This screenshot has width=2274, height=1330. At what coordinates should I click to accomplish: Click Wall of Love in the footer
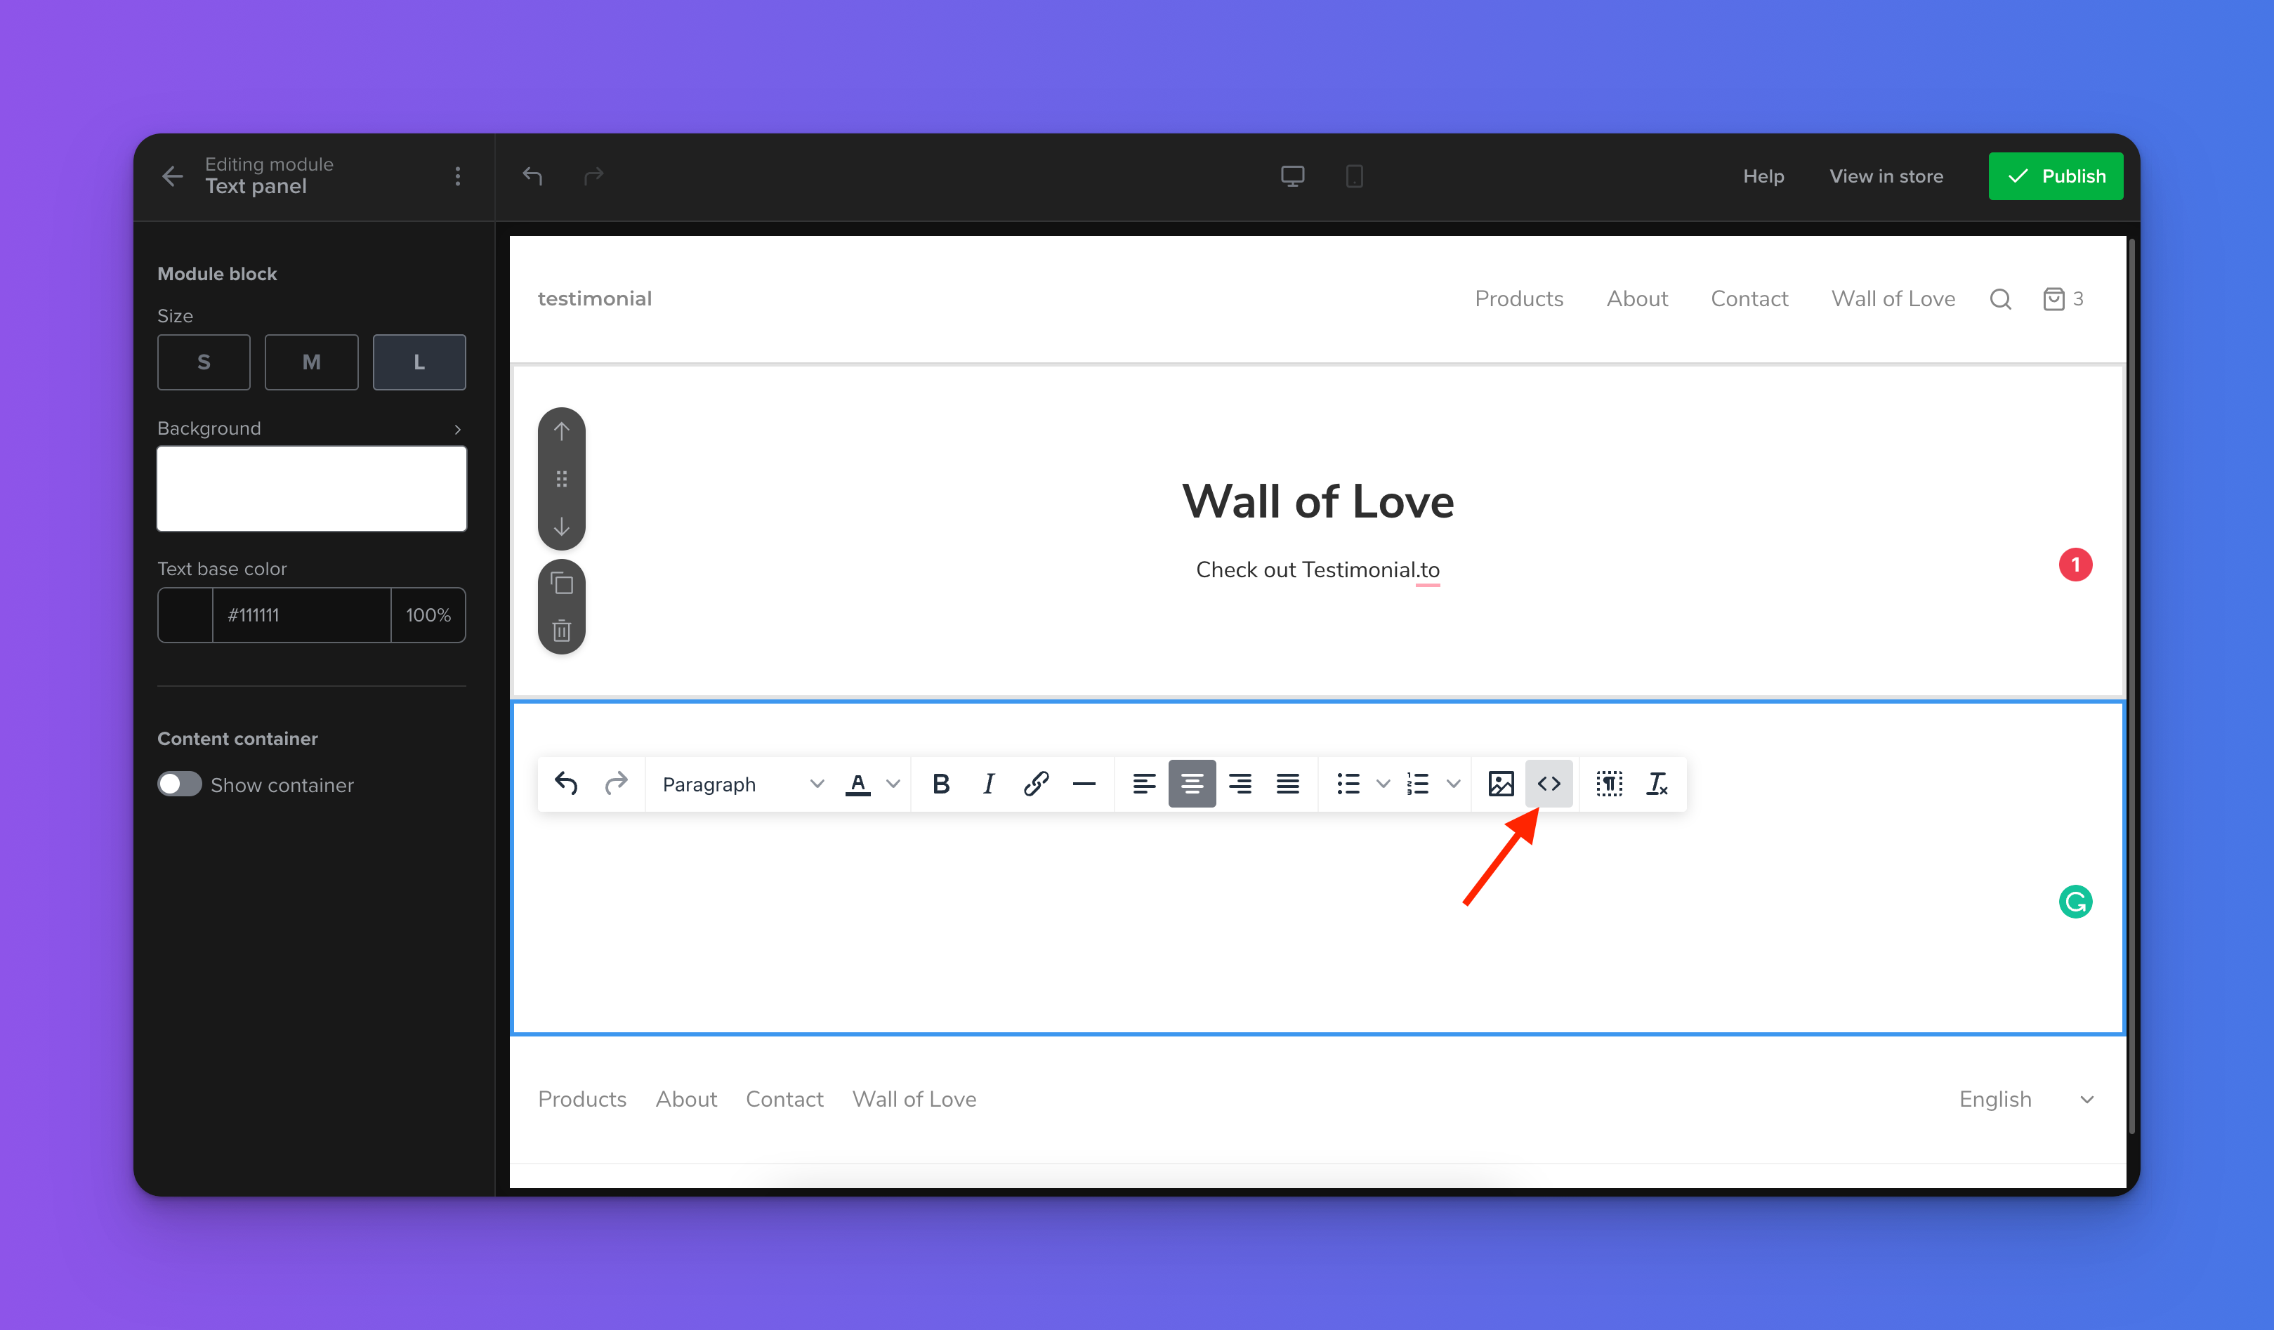pos(914,1099)
